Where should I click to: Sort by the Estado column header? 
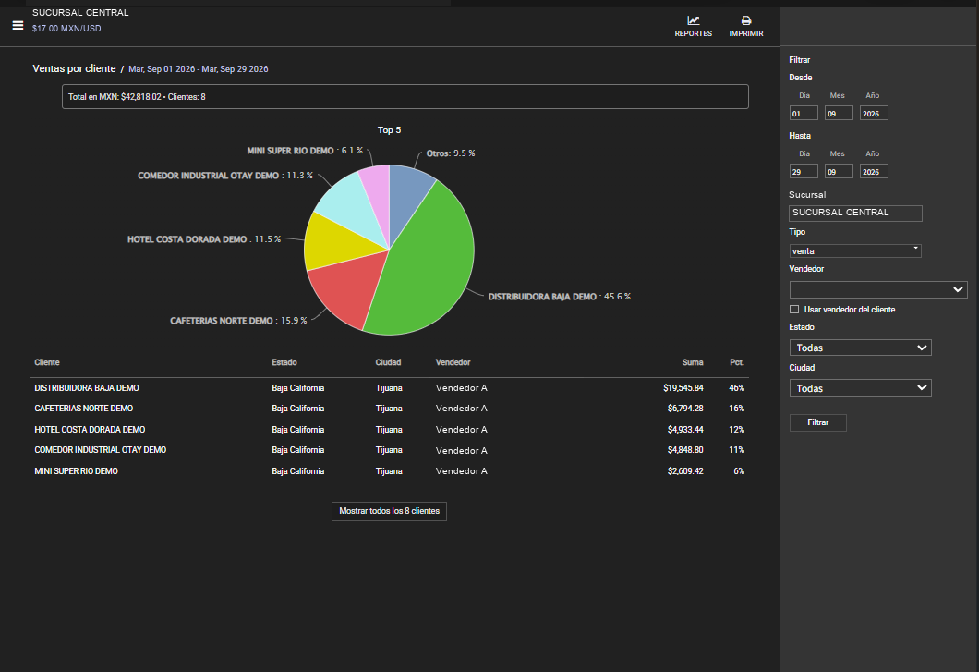coord(284,362)
